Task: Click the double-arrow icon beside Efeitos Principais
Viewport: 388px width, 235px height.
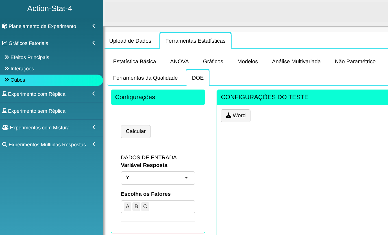Action: pos(7,57)
